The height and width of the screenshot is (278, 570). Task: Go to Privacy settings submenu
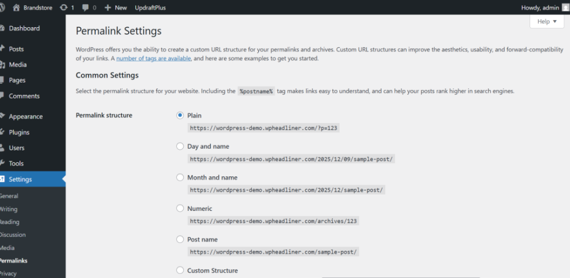click(x=8, y=273)
